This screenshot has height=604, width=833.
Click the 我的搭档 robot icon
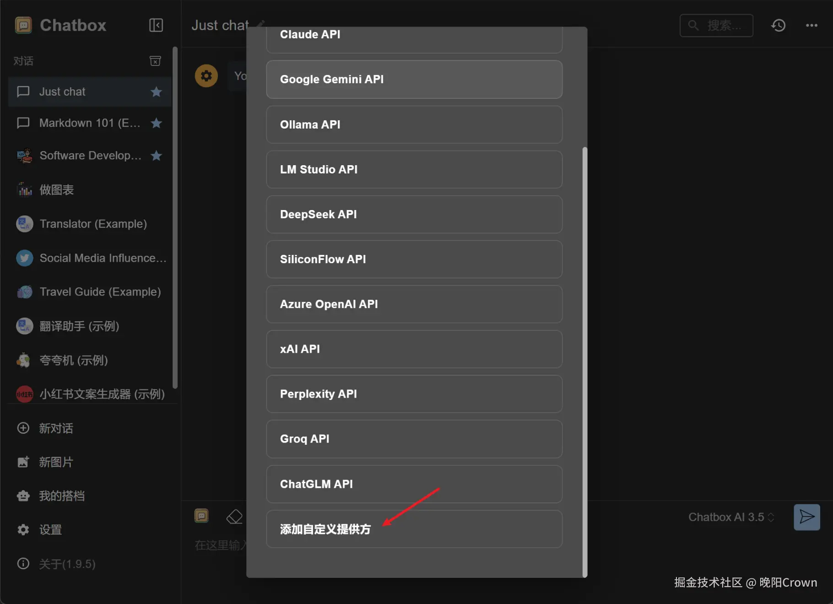point(23,496)
